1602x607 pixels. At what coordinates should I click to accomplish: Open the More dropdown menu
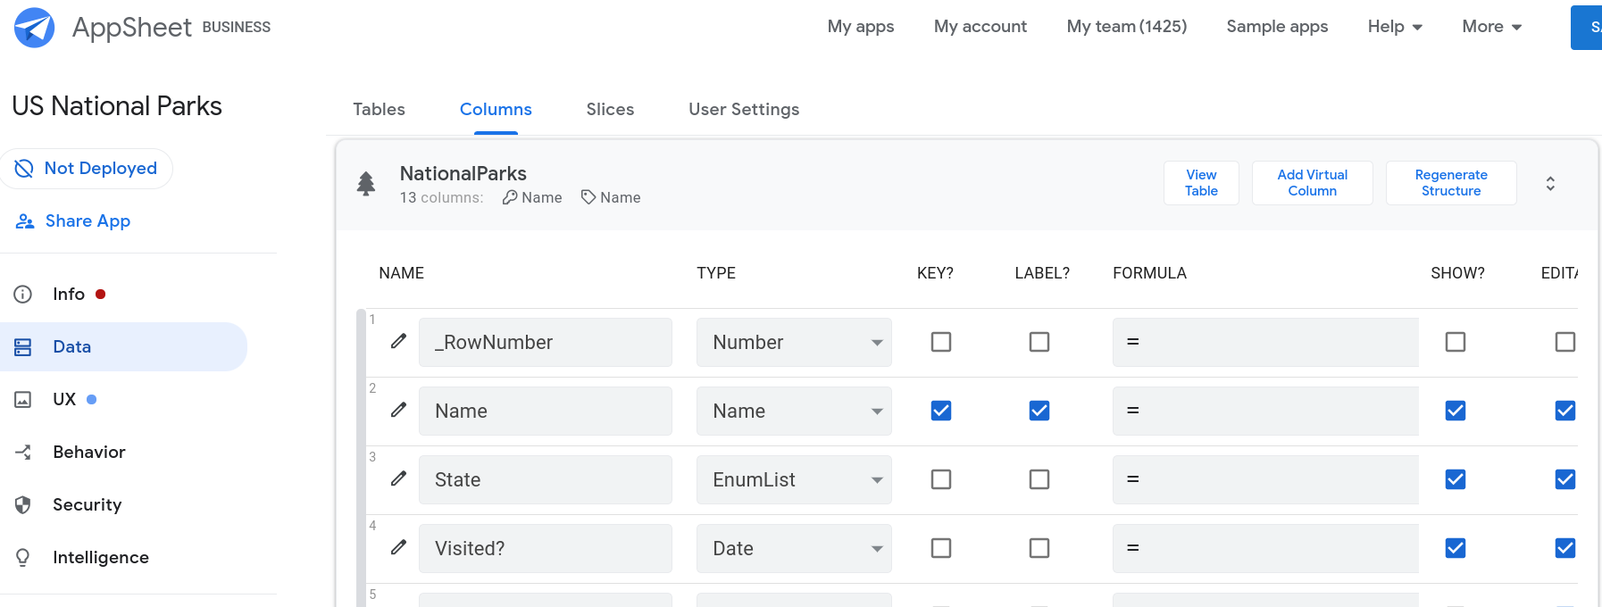[1491, 27]
